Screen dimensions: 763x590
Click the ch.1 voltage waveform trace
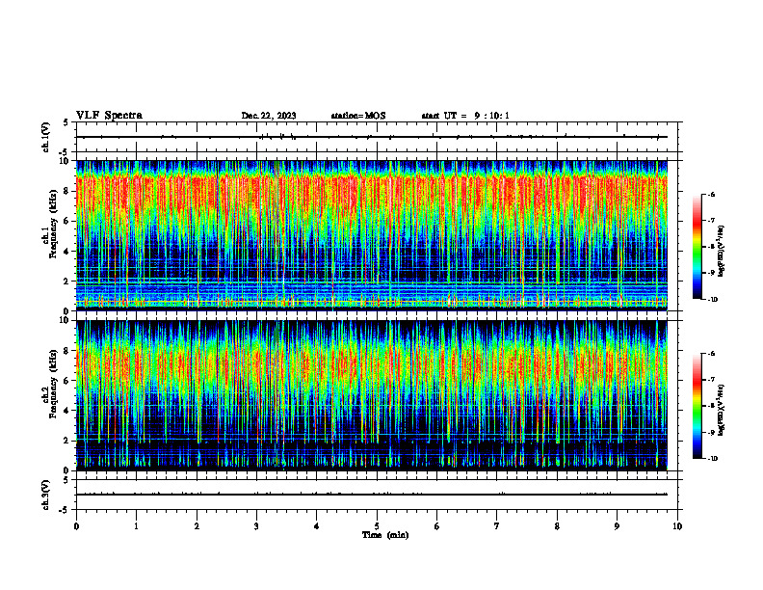coord(372,137)
